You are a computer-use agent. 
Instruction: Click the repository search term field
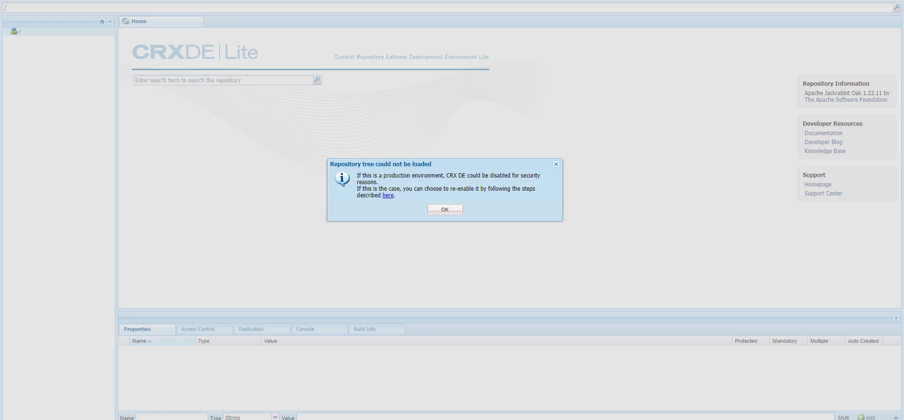pyautogui.click(x=223, y=81)
